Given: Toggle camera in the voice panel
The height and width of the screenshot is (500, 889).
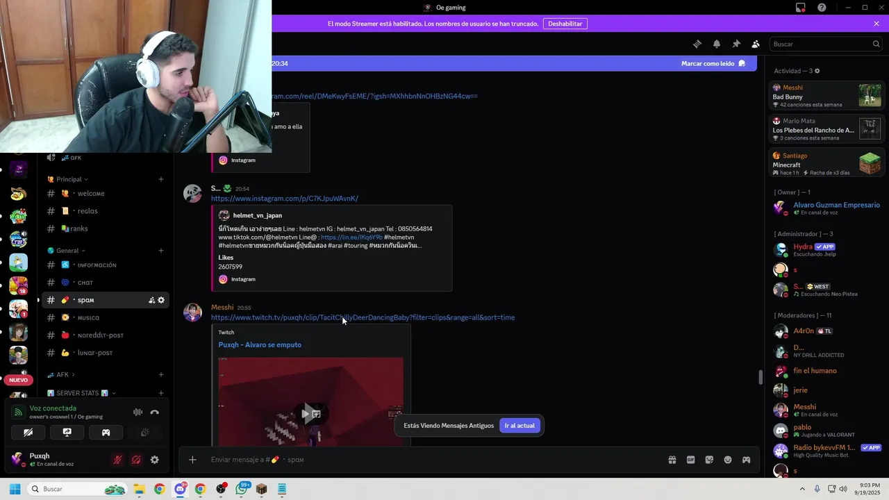Looking at the screenshot, I should point(28,432).
